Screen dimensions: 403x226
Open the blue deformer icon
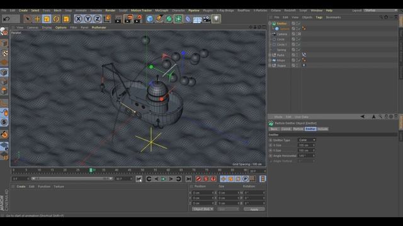(x=188, y=19)
